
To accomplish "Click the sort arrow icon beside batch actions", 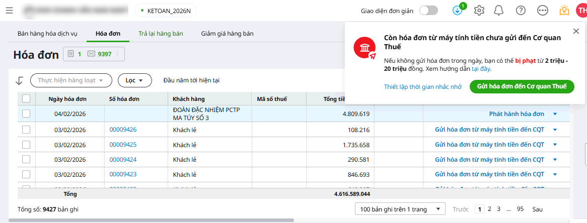I will point(20,80).
